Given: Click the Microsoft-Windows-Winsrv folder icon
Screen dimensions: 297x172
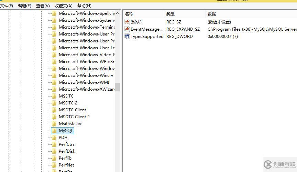Looking at the screenshot, I should click(54, 75).
